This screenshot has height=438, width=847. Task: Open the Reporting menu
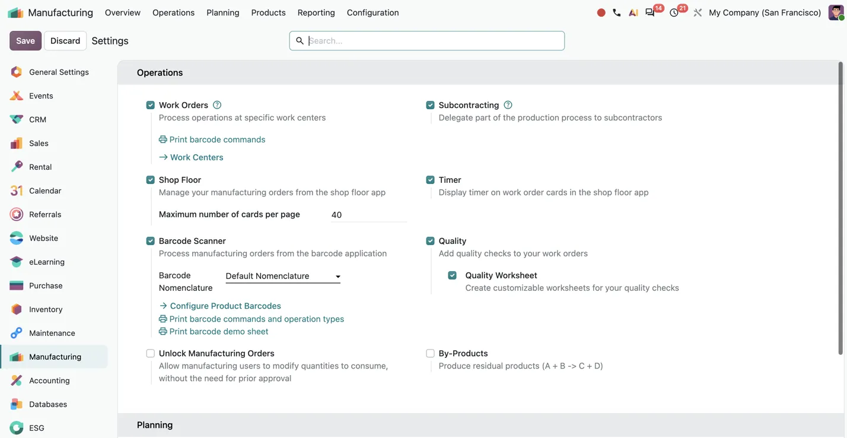316,12
